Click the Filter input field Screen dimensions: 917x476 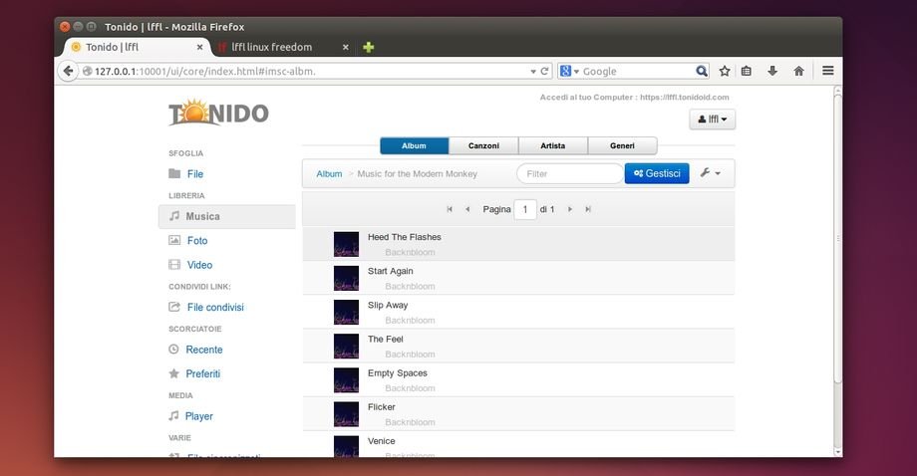(x=570, y=173)
